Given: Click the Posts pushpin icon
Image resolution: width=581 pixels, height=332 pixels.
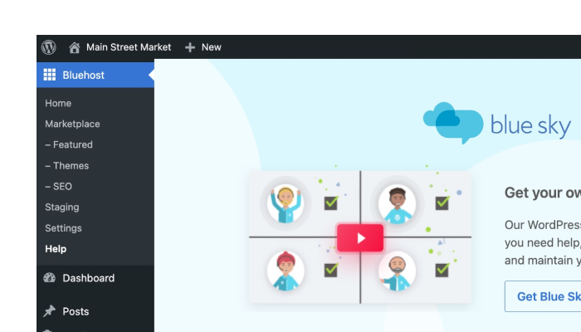Looking at the screenshot, I should (x=50, y=311).
